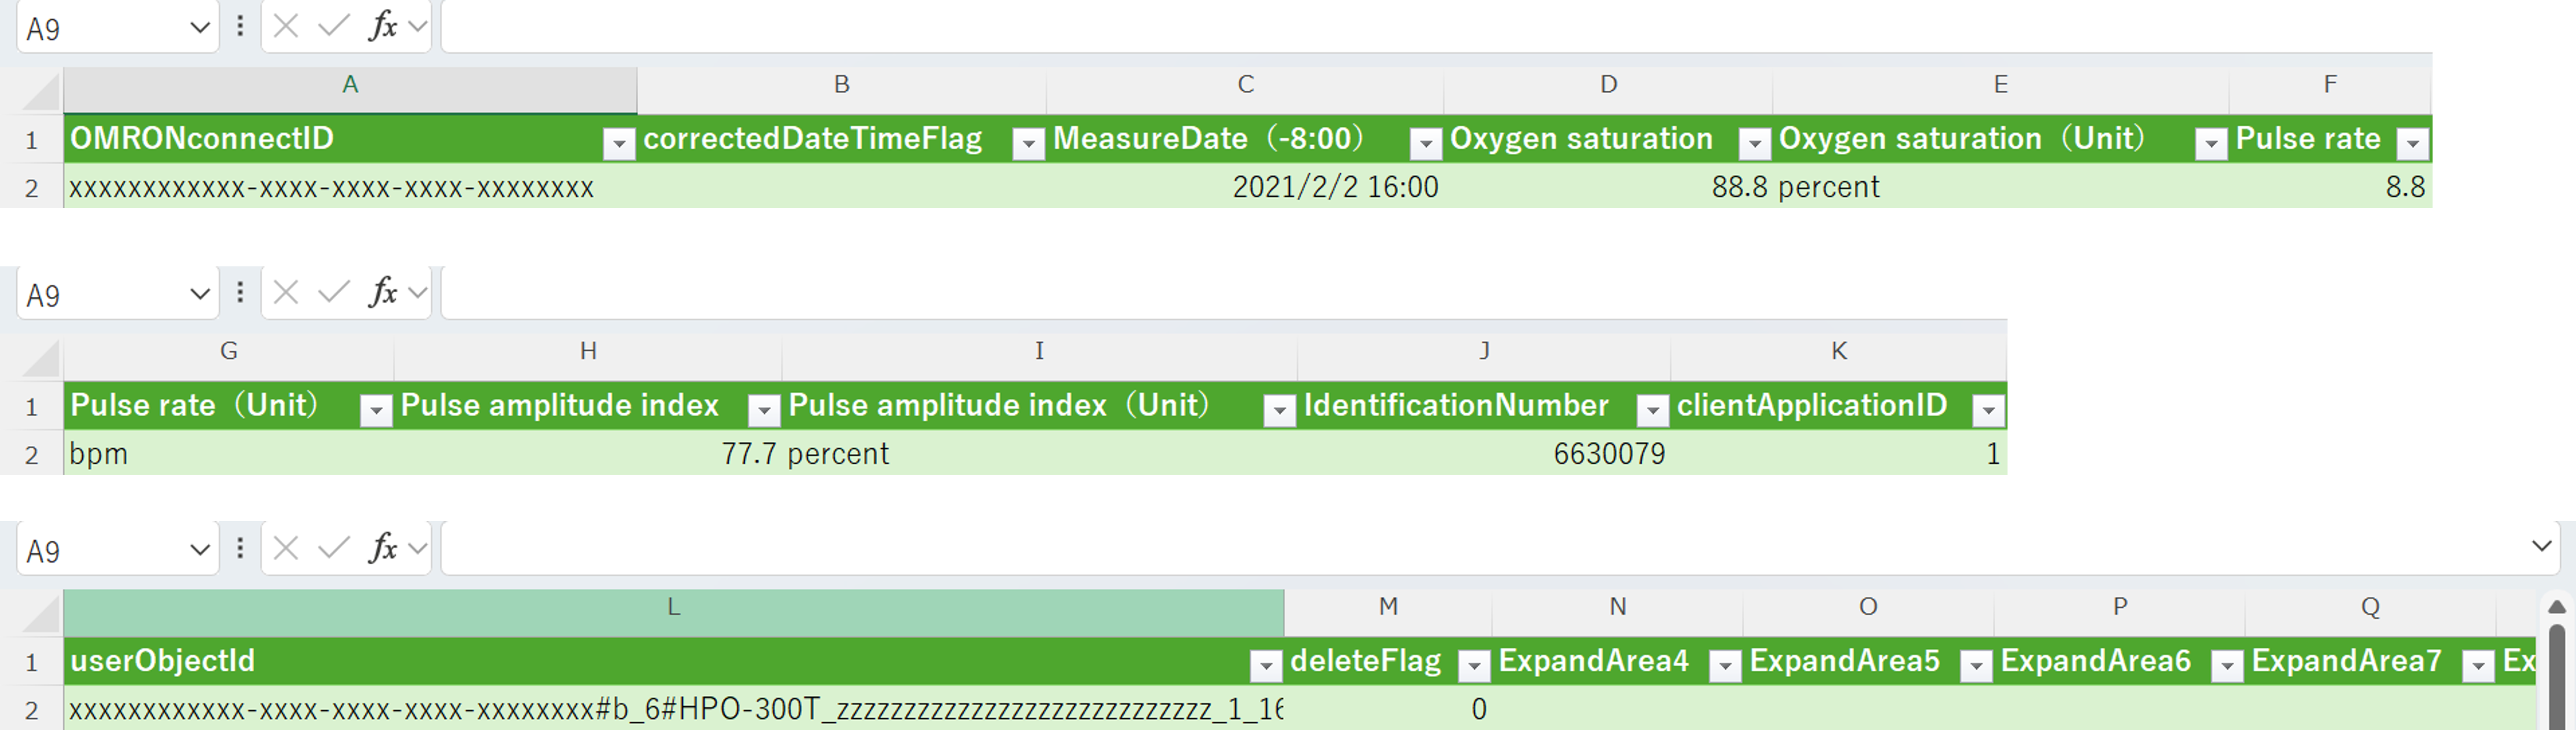Expand the formula bar with chevron

2541,546
